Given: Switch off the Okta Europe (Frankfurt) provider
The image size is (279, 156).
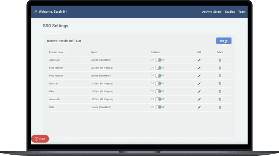Looking at the screenshot, I should (x=158, y=107).
